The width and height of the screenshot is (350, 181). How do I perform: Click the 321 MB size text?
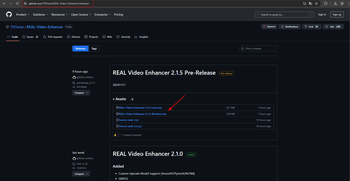pyautogui.click(x=230, y=108)
